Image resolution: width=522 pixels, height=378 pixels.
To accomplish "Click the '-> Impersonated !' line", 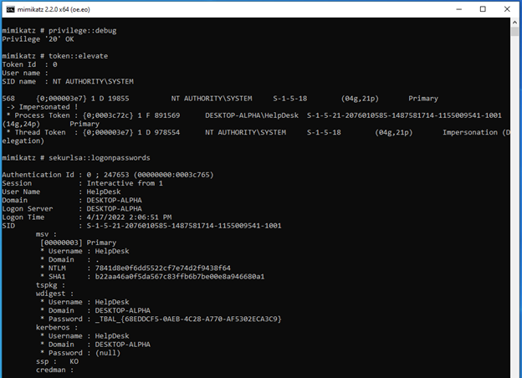I will point(42,107).
